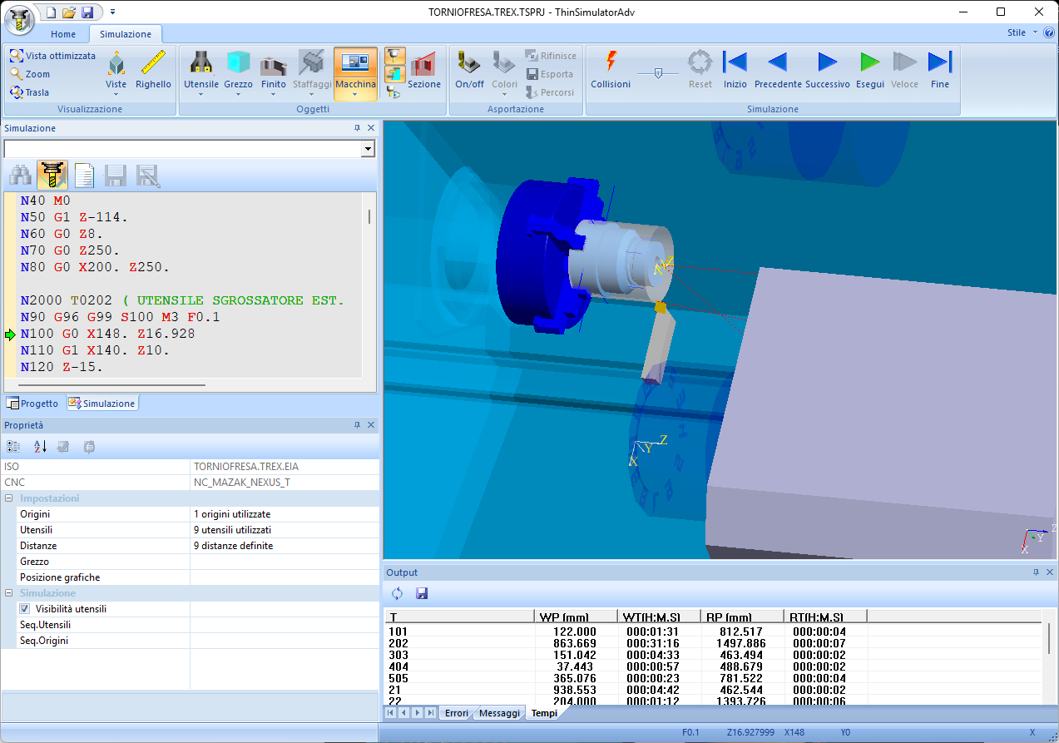
Task: Adjust the simulation speed slider
Action: tap(658, 73)
